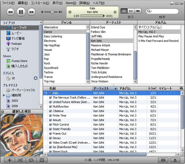
Task: Click the rewind previous track button
Action: [x=10, y=12]
